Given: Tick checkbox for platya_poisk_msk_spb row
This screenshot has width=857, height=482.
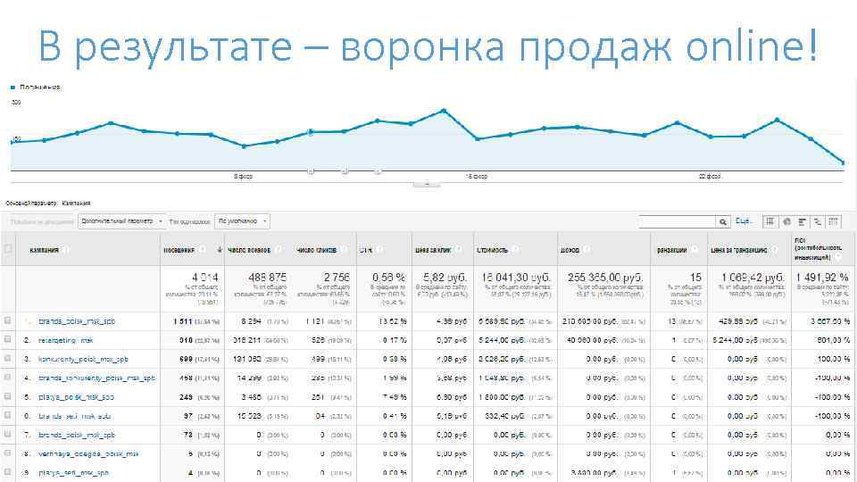Looking at the screenshot, I should [8, 396].
